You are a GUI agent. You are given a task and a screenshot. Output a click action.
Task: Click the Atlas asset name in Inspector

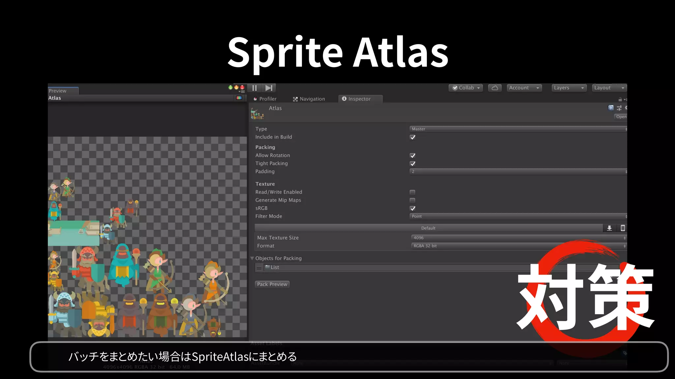[275, 108]
